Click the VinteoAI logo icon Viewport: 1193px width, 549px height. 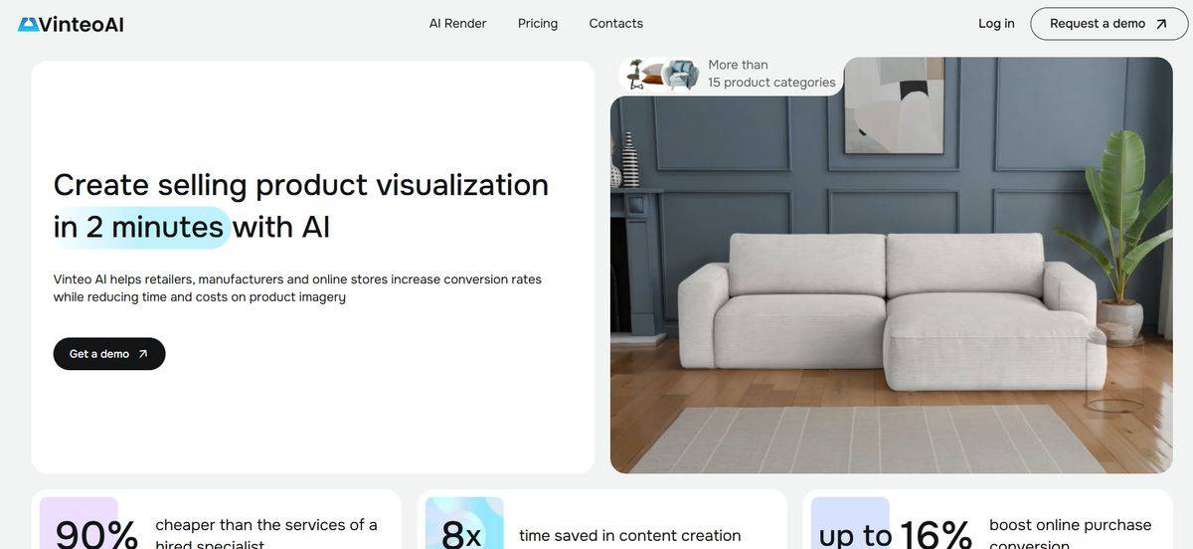tap(27, 24)
